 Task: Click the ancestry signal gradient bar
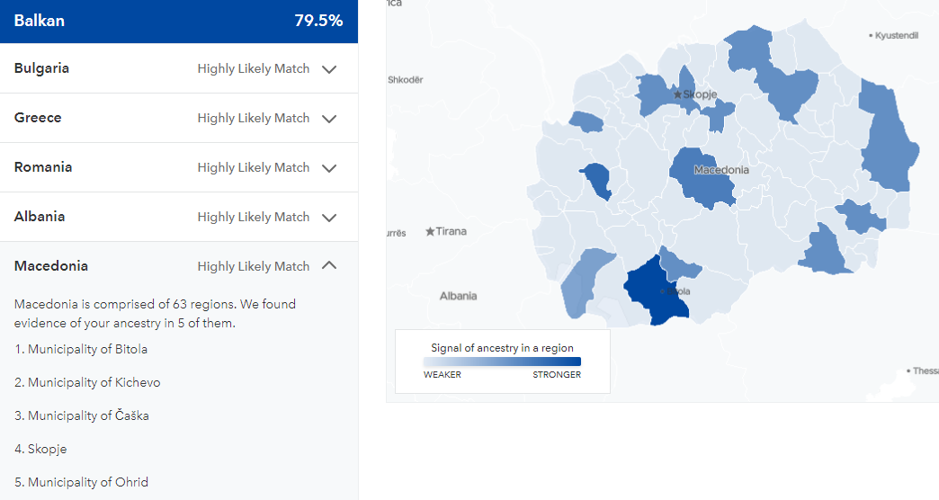click(x=502, y=362)
